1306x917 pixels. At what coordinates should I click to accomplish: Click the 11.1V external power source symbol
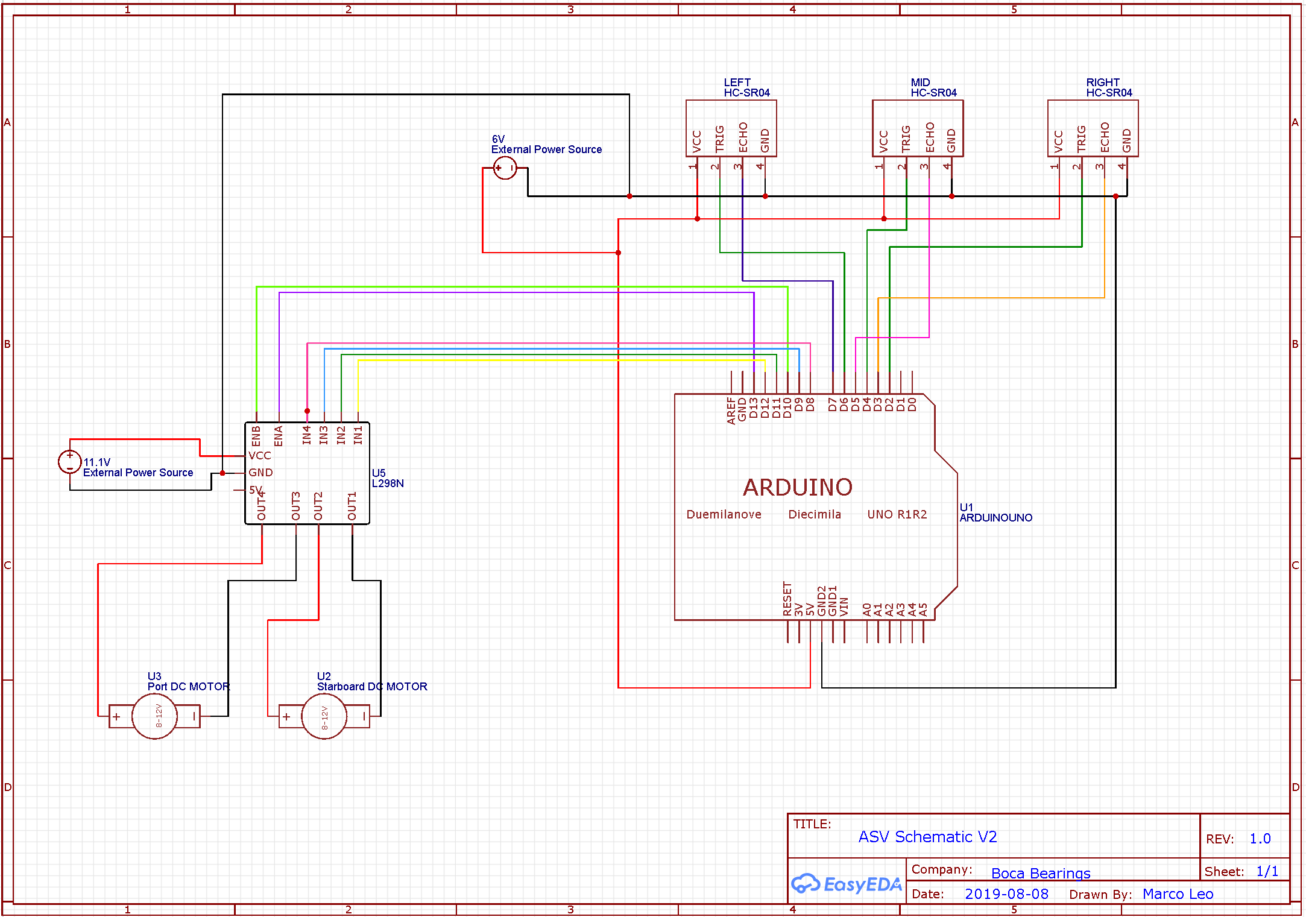(69, 462)
